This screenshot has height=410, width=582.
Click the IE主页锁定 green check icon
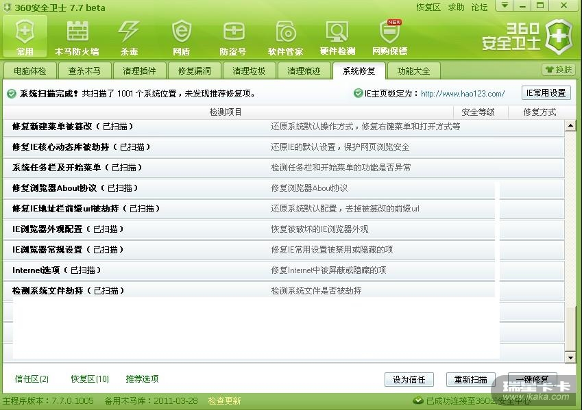[x=359, y=93]
